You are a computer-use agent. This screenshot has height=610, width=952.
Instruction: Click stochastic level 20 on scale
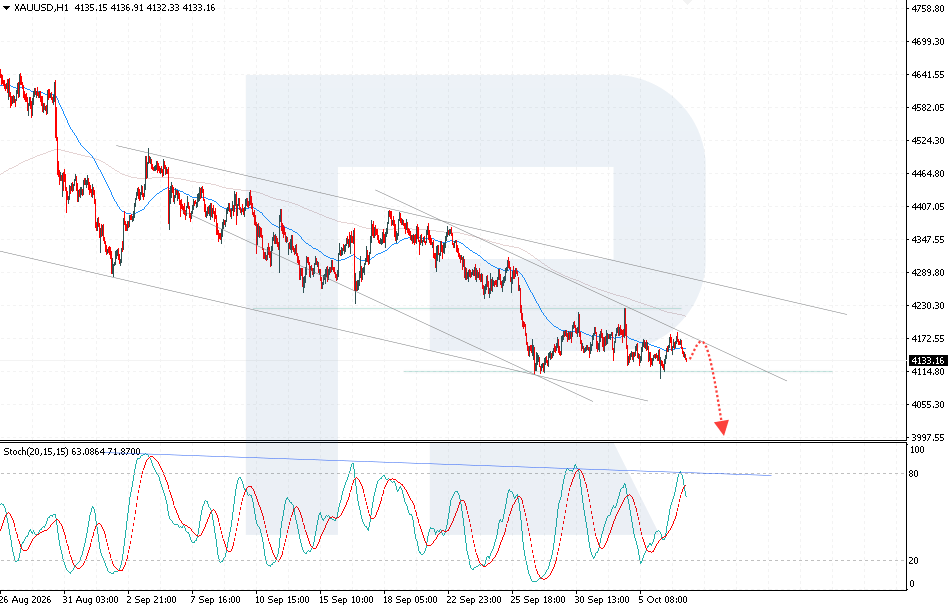(x=913, y=560)
